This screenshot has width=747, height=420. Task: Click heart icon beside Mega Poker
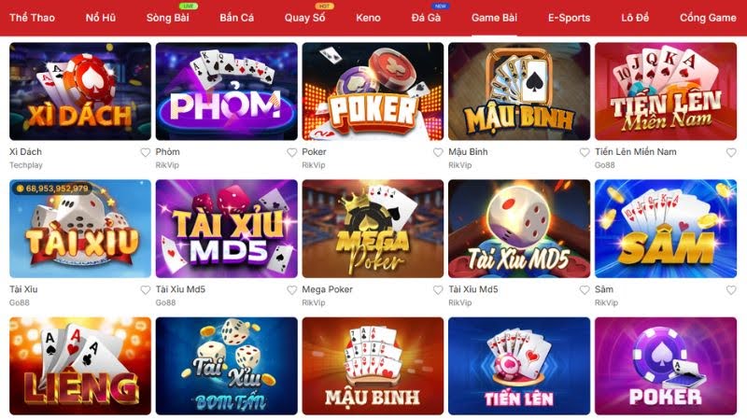[x=438, y=289]
